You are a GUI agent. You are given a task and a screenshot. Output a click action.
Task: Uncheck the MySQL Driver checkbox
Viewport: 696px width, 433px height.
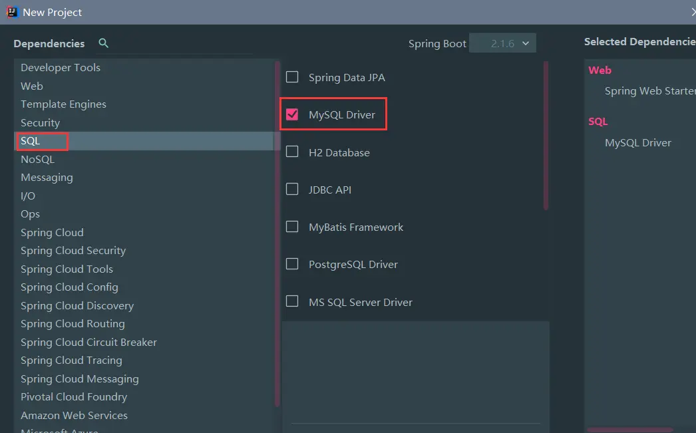tap(292, 114)
